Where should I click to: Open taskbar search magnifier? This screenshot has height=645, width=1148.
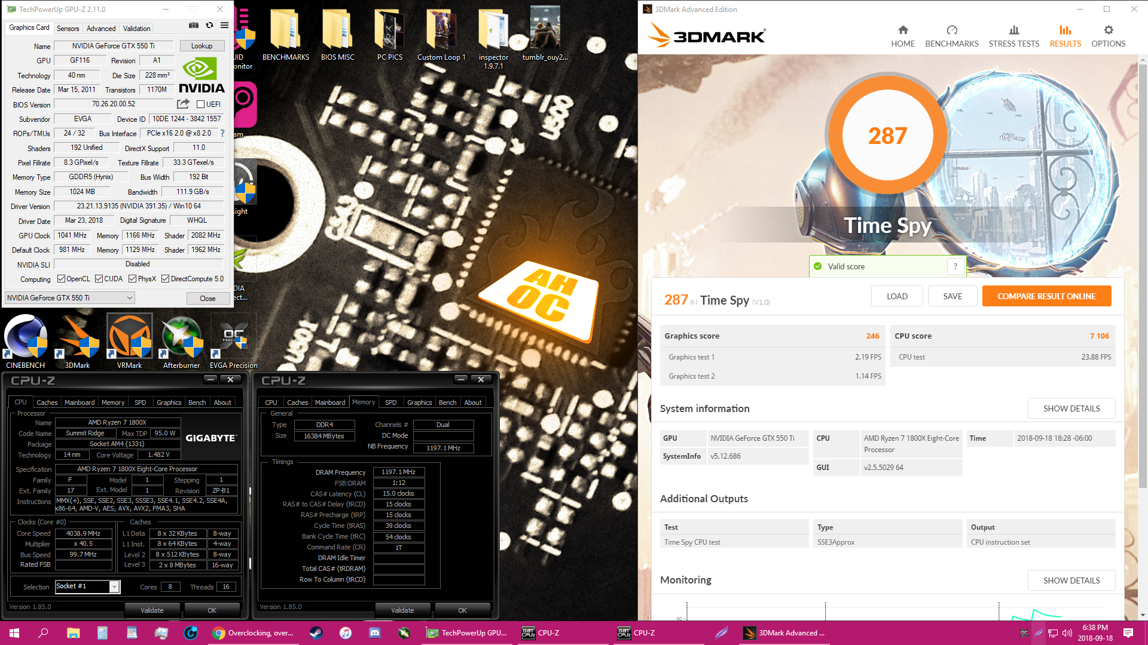coord(43,633)
